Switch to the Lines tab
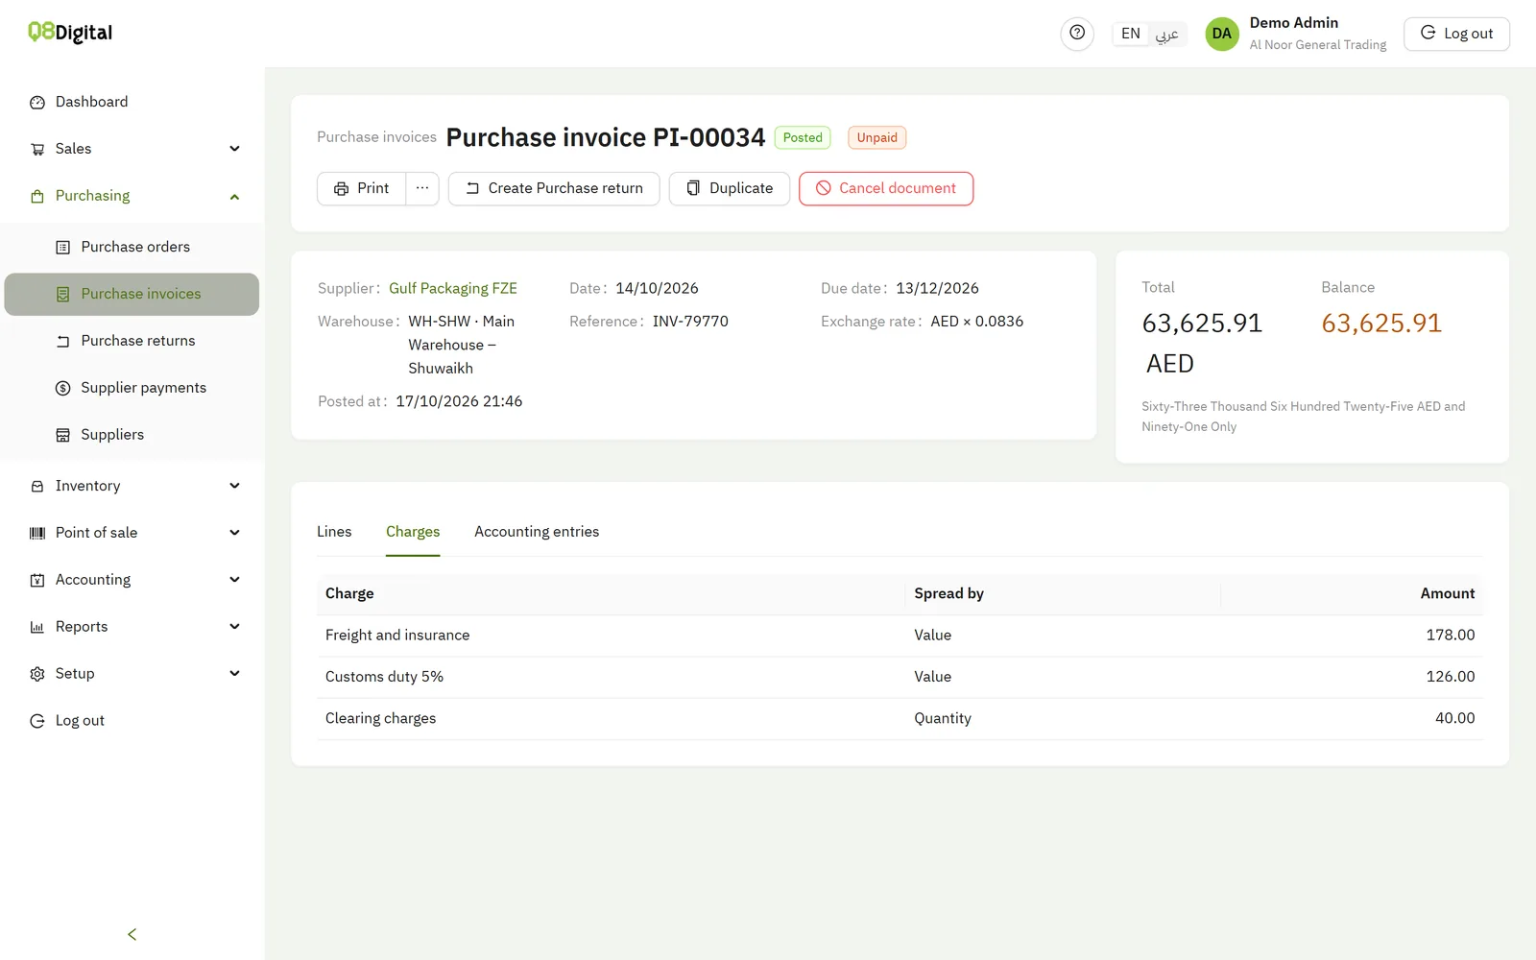Viewport: 1536px width, 960px height. tap(334, 532)
